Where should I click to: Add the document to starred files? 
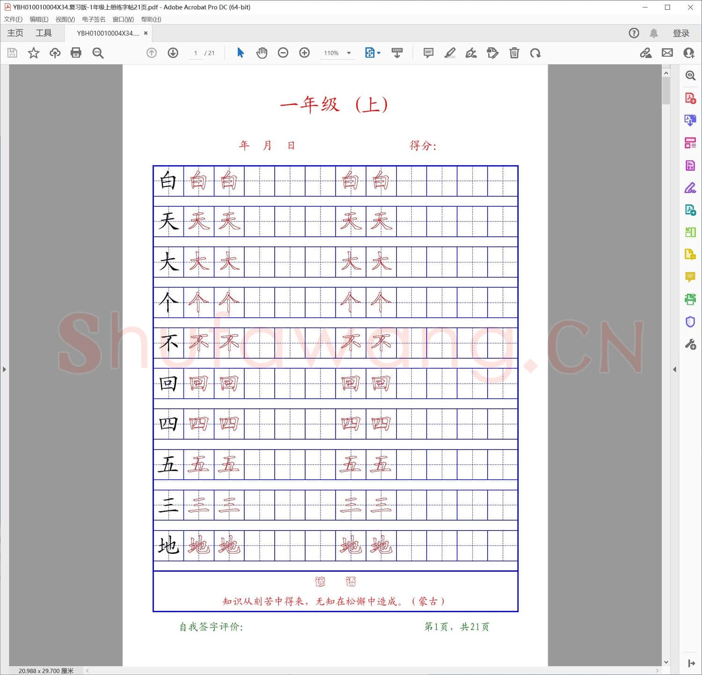pos(33,53)
